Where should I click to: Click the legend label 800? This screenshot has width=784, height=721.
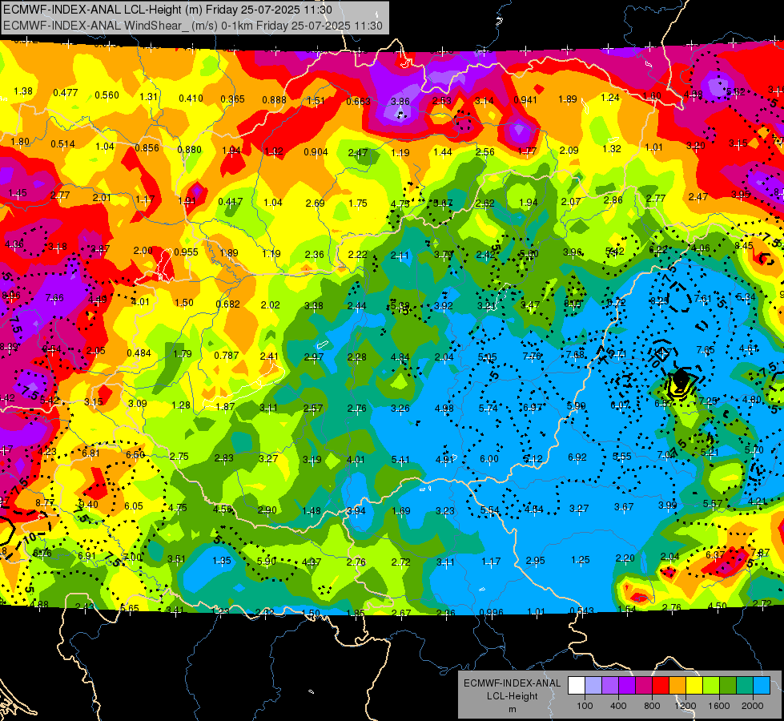click(652, 706)
